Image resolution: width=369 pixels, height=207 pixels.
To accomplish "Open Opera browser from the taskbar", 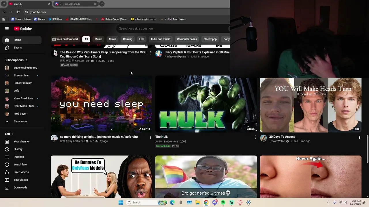I will click(x=240, y=202).
